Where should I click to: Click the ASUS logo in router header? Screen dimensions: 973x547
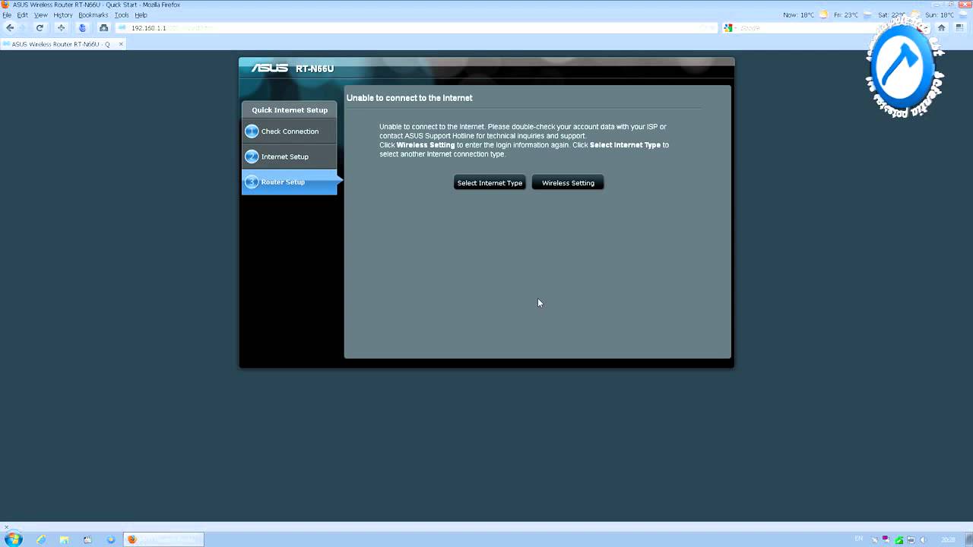(270, 68)
